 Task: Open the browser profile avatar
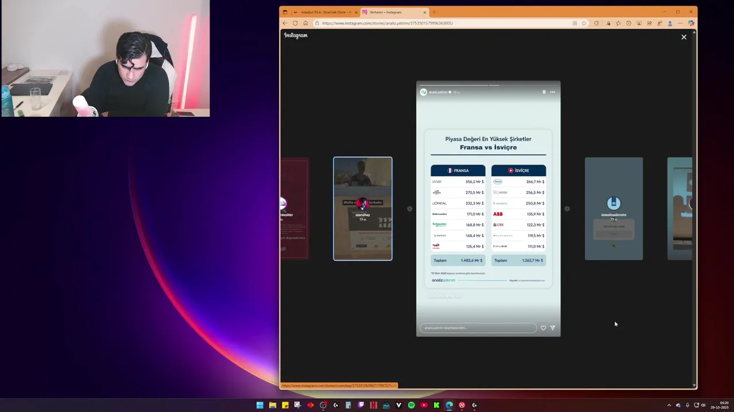tap(670, 23)
